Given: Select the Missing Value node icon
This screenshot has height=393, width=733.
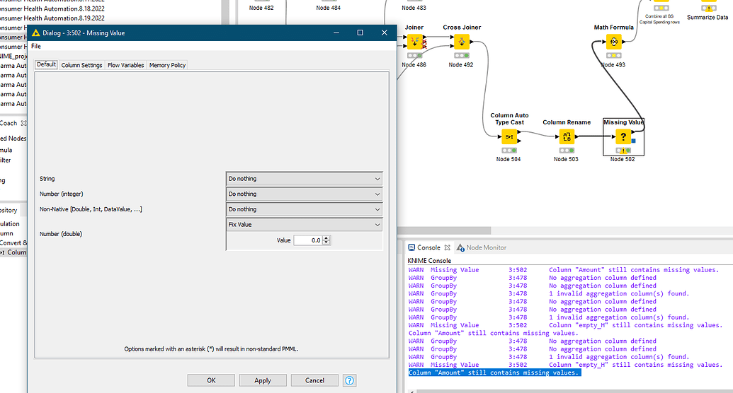Looking at the screenshot, I should pos(623,136).
